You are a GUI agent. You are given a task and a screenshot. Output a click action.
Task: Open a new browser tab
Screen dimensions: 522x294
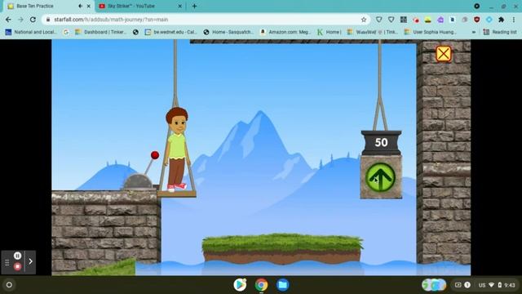click(194, 6)
